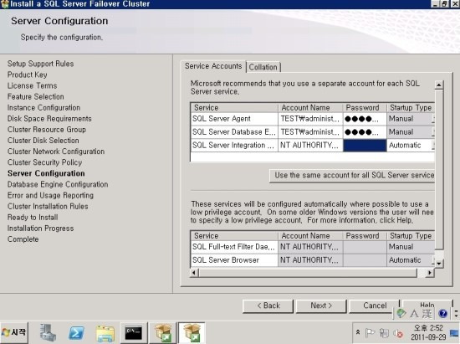The width and height of the screenshot is (460, 344).
Task: Click the language bar IME pen icon
Action: [401, 314]
